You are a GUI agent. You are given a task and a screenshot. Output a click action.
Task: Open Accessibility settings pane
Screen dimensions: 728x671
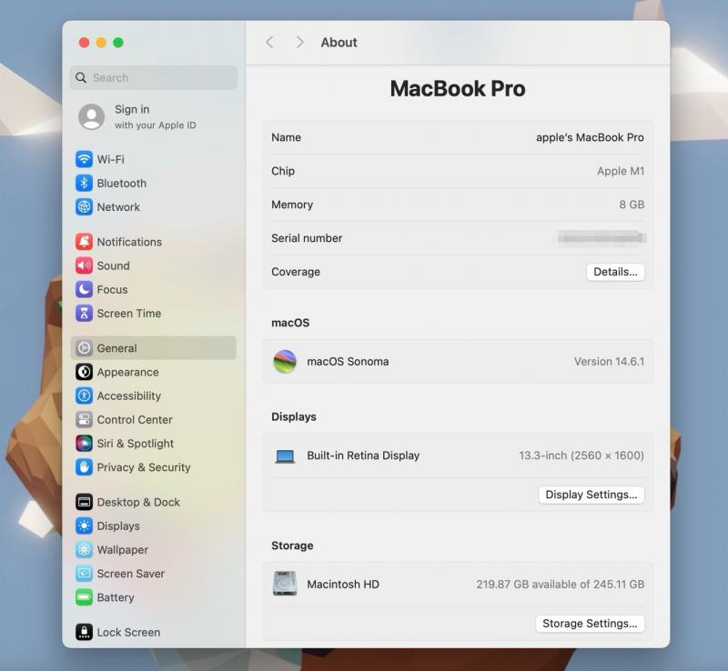coord(128,396)
